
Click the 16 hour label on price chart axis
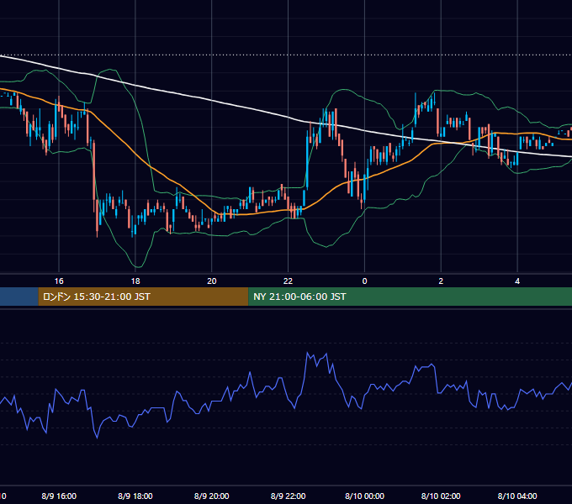coord(59,281)
